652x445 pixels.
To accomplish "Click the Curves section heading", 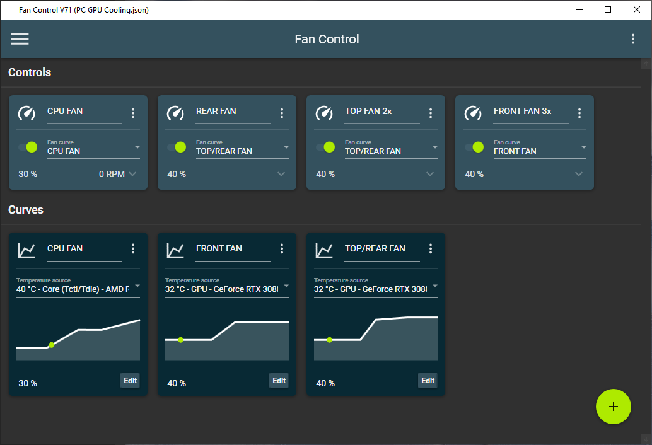I will [x=26, y=210].
